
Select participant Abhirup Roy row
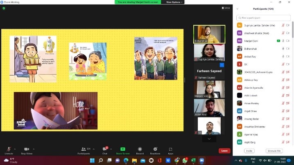(263, 80)
